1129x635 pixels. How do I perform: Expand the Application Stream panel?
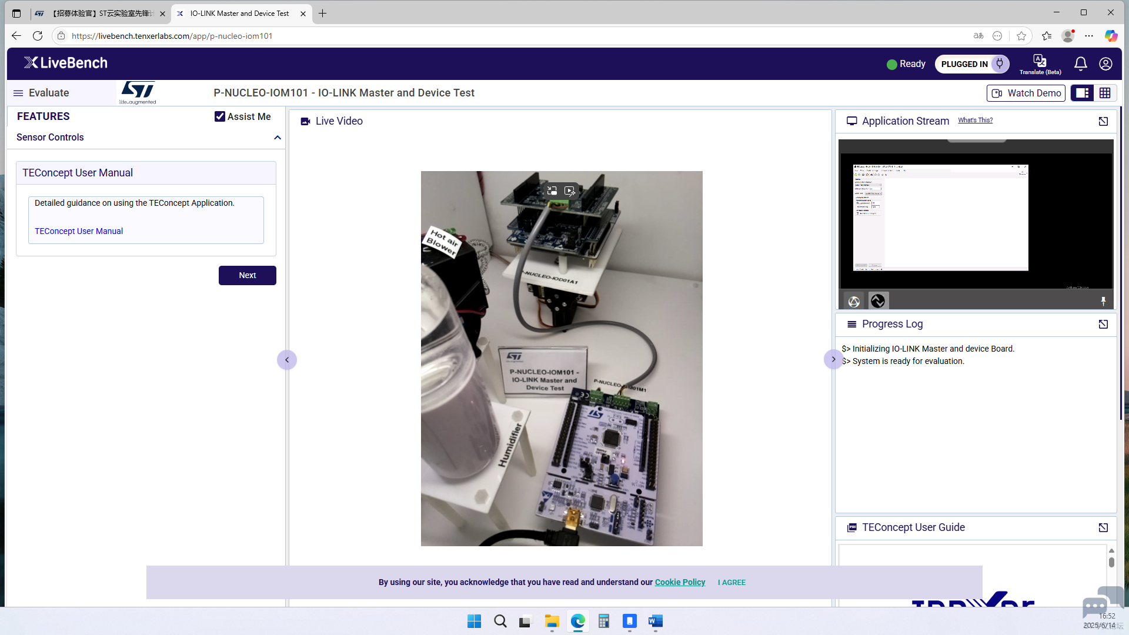tap(1103, 121)
